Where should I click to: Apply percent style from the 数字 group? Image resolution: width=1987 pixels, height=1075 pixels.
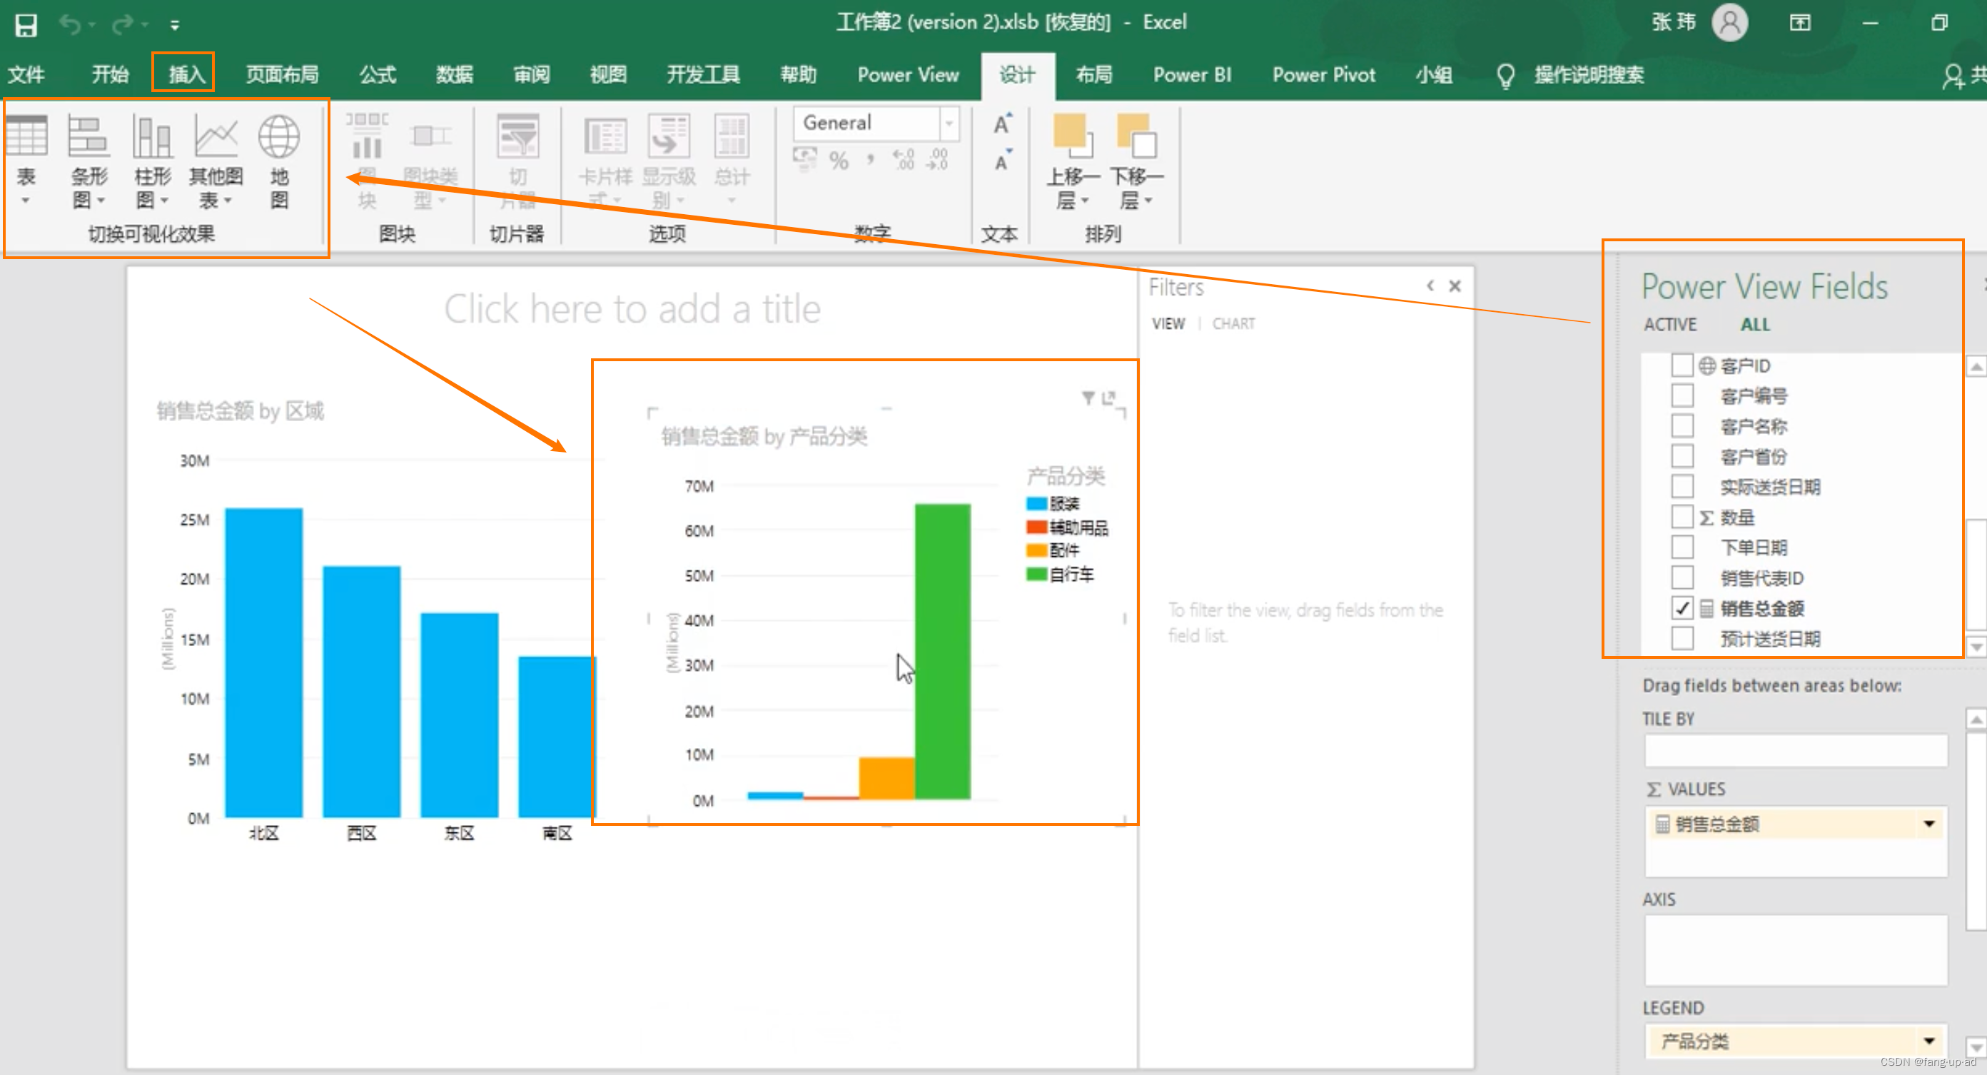pos(839,160)
